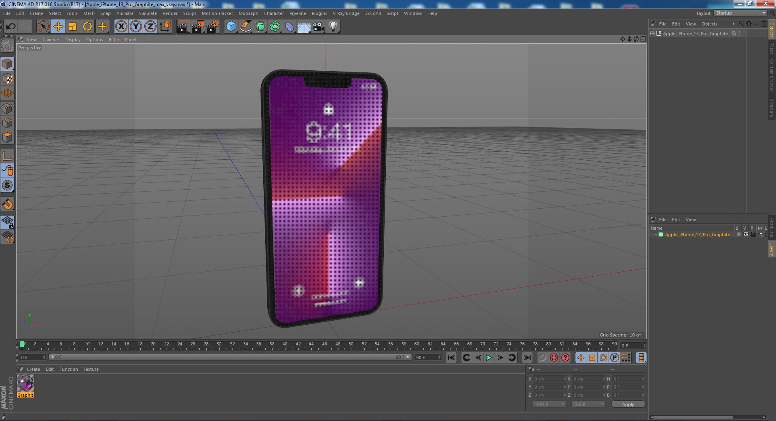The width and height of the screenshot is (776, 421).
Task: Toggle coordinate system icon
Action: tap(165, 27)
